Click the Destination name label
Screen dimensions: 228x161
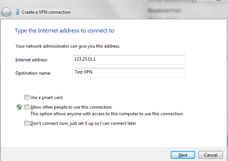pyautogui.click(x=33, y=73)
